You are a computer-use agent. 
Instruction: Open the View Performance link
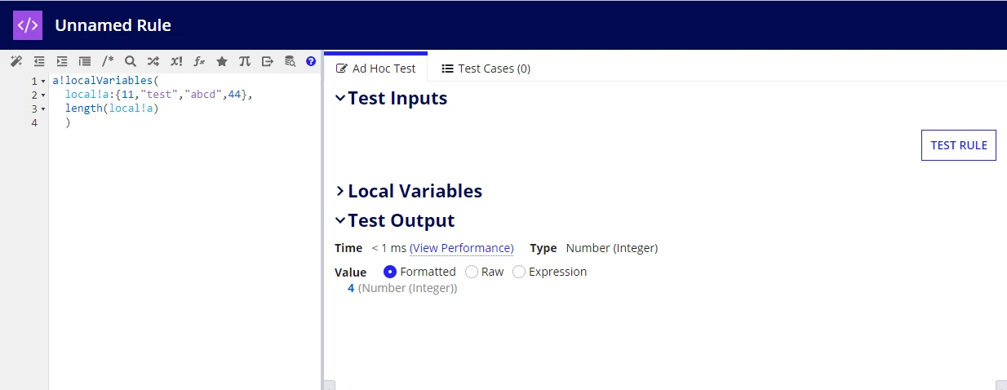pyautogui.click(x=462, y=248)
